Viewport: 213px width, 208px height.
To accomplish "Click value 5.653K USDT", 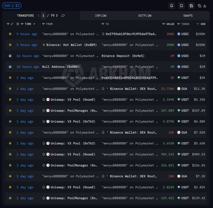I will tap(169, 143).
